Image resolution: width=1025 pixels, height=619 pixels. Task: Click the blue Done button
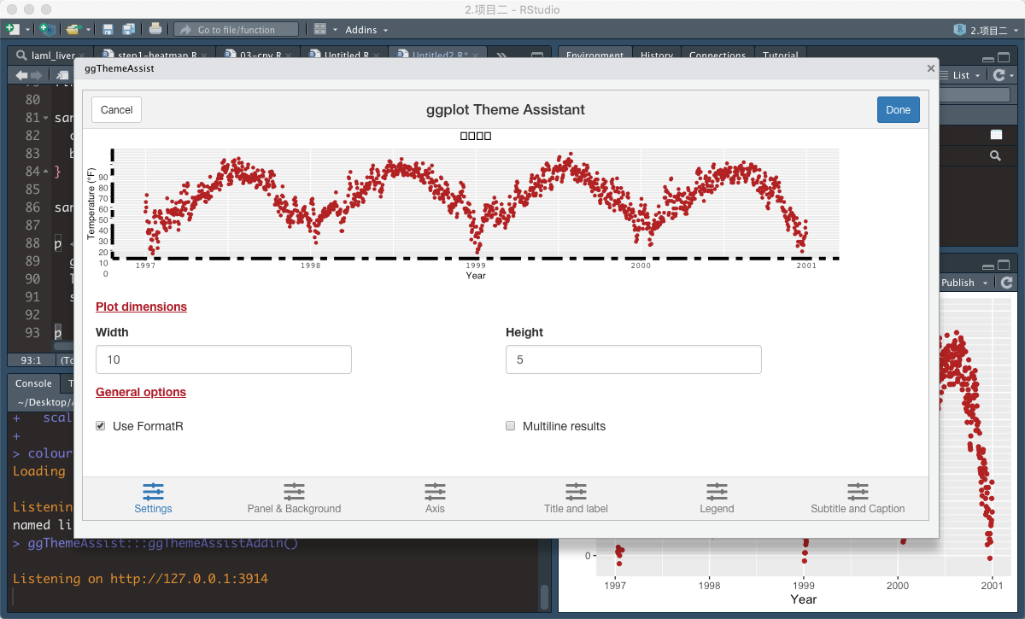899,110
